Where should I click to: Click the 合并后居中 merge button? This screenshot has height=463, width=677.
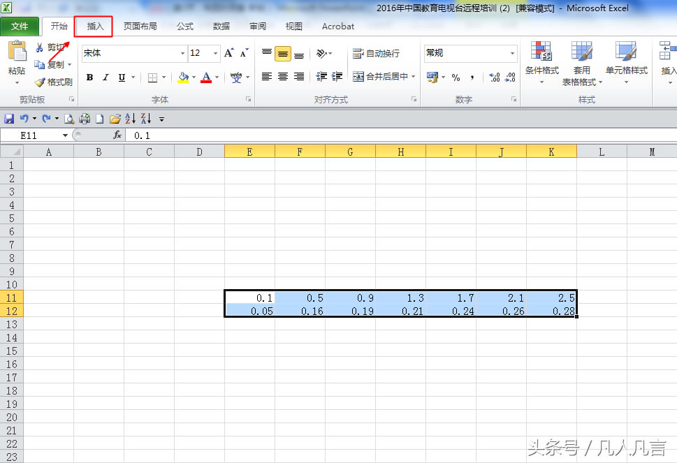(x=384, y=77)
